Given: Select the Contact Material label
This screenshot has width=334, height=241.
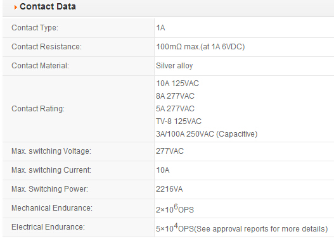Looking at the screenshot, I should pos(41,66).
